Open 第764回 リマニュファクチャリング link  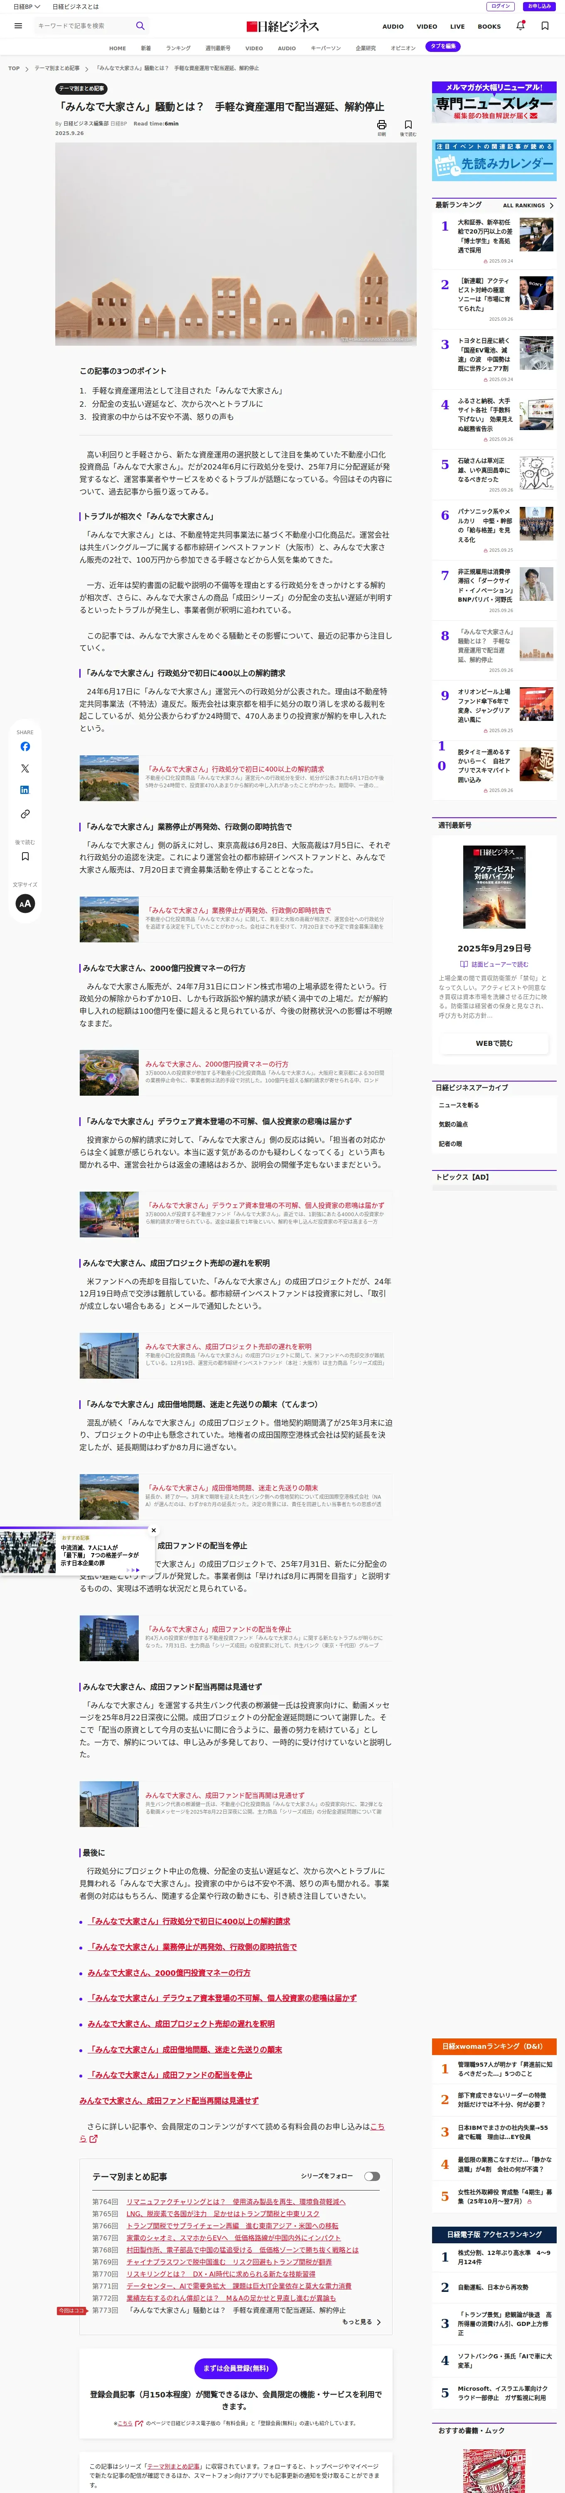(x=236, y=2202)
